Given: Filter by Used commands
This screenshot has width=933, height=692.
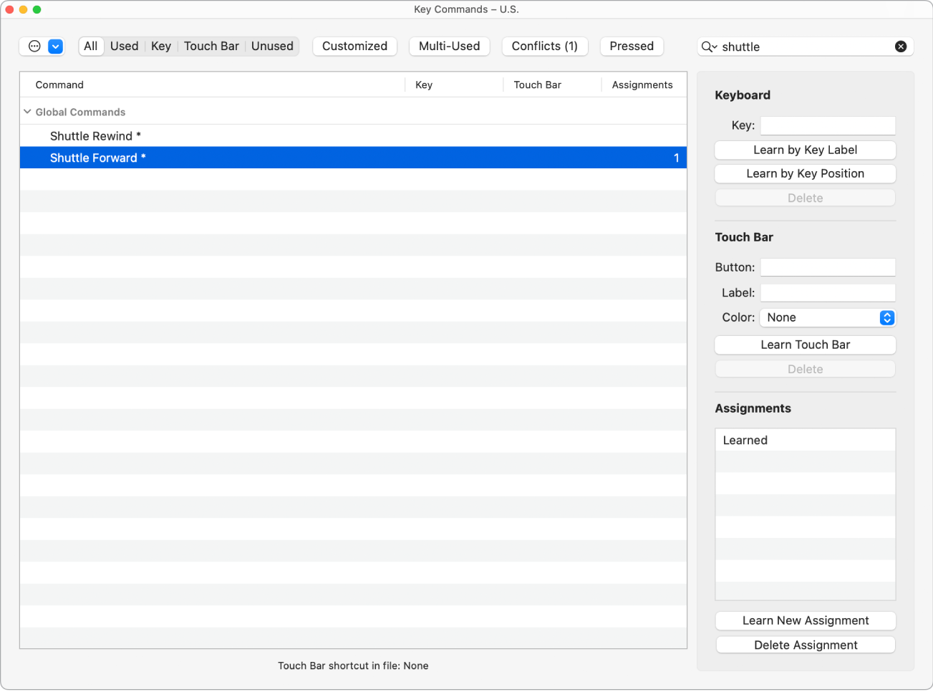Looking at the screenshot, I should 125,46.
